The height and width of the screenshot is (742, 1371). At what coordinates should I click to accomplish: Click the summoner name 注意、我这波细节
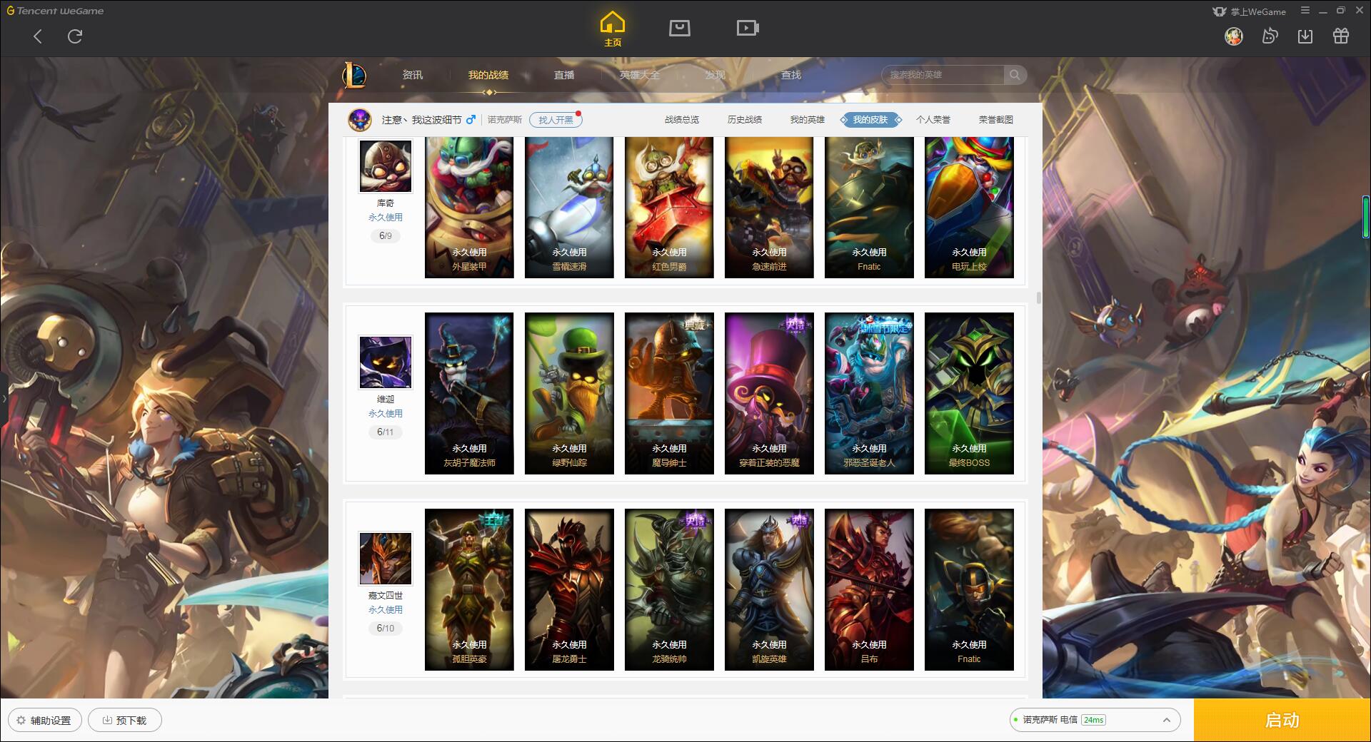pos(421,120)
